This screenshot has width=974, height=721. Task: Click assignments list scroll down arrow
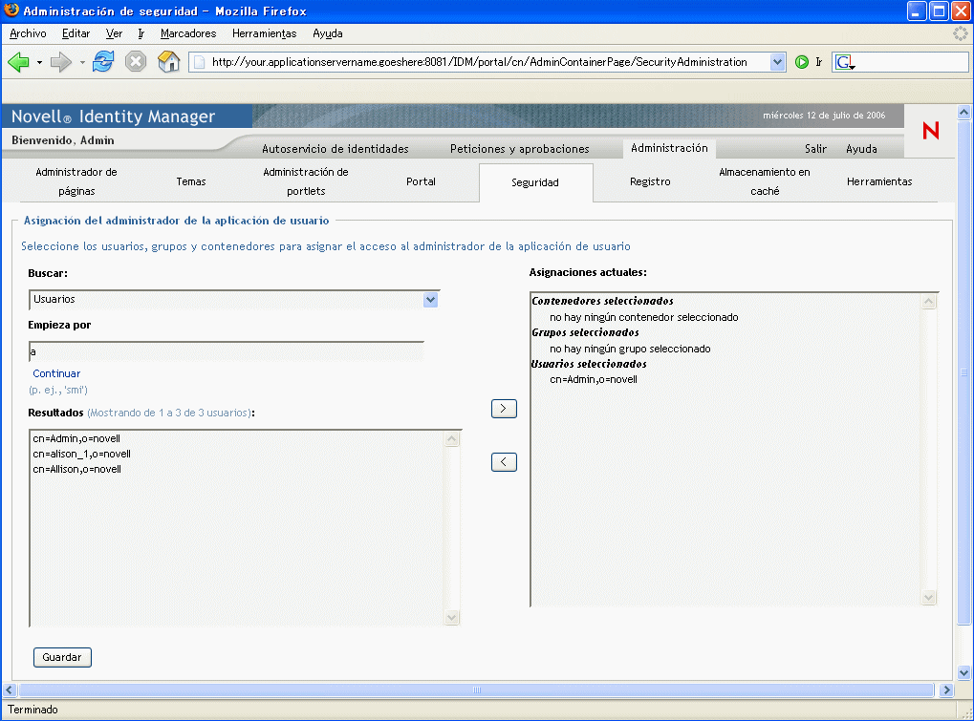point(929,598)
